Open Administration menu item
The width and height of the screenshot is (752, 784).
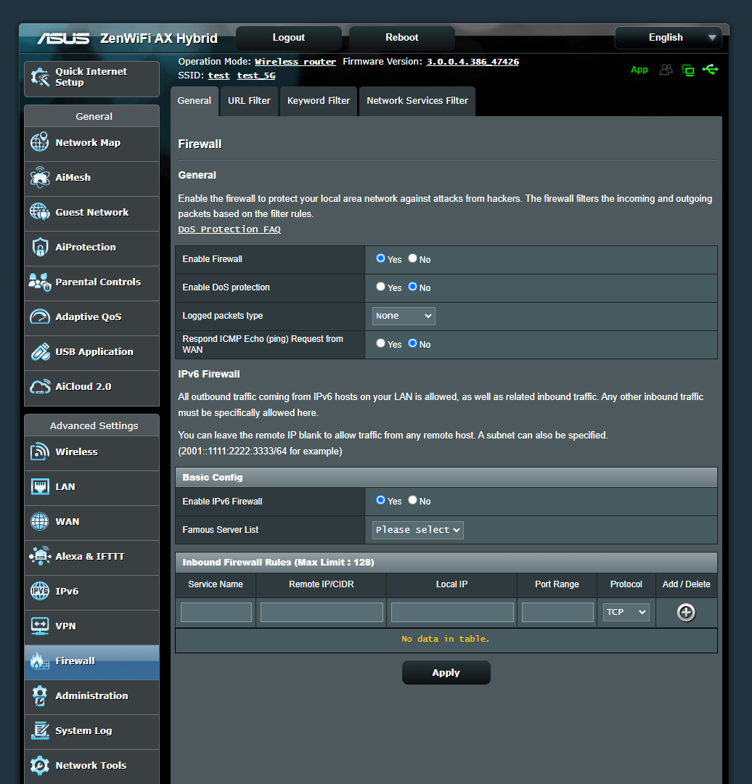coord(91,696)
